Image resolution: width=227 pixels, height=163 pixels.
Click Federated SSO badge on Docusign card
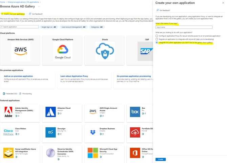coord(59,134)
